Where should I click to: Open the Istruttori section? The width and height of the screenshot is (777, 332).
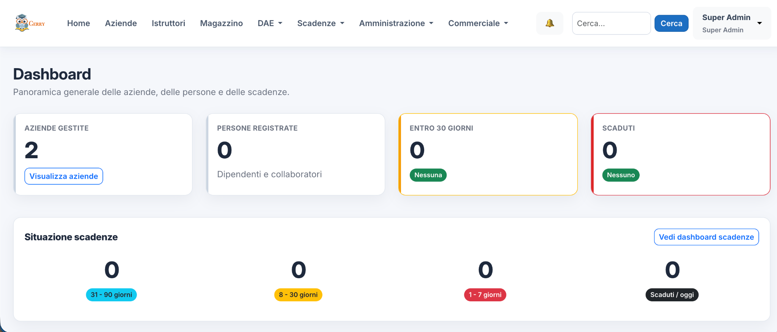[168, 23]
